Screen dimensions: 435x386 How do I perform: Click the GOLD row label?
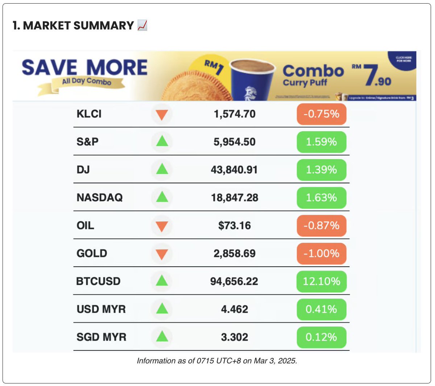[92, 253]
